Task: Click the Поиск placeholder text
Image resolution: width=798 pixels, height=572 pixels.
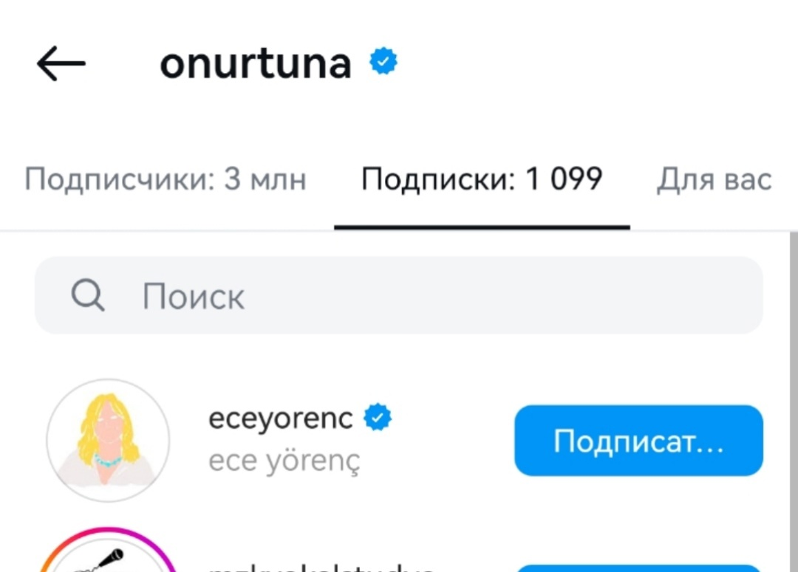Action: tap(194, 297)
